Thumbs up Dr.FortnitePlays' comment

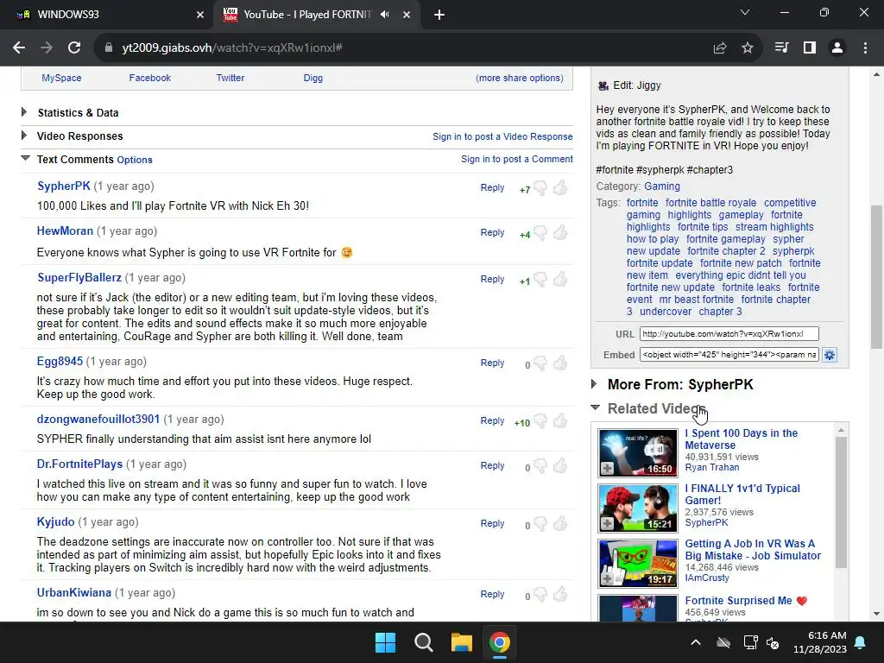tap(559, 465)
